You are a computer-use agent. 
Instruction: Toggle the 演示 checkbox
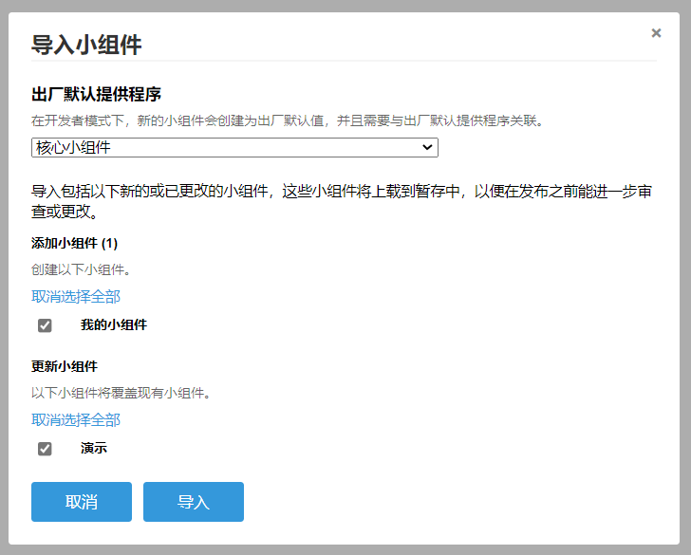pos(45,449)
